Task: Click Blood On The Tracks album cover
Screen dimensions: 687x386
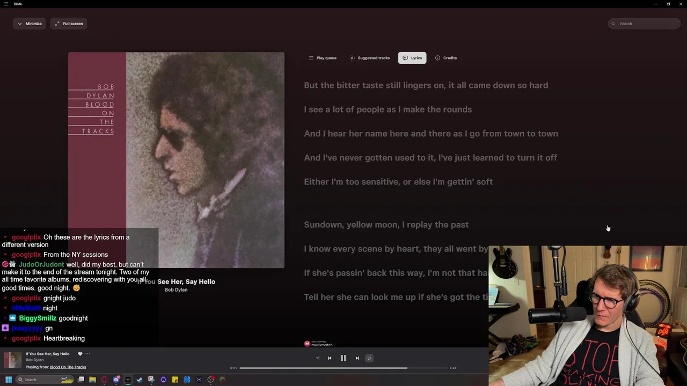Action: click(176, 160)
